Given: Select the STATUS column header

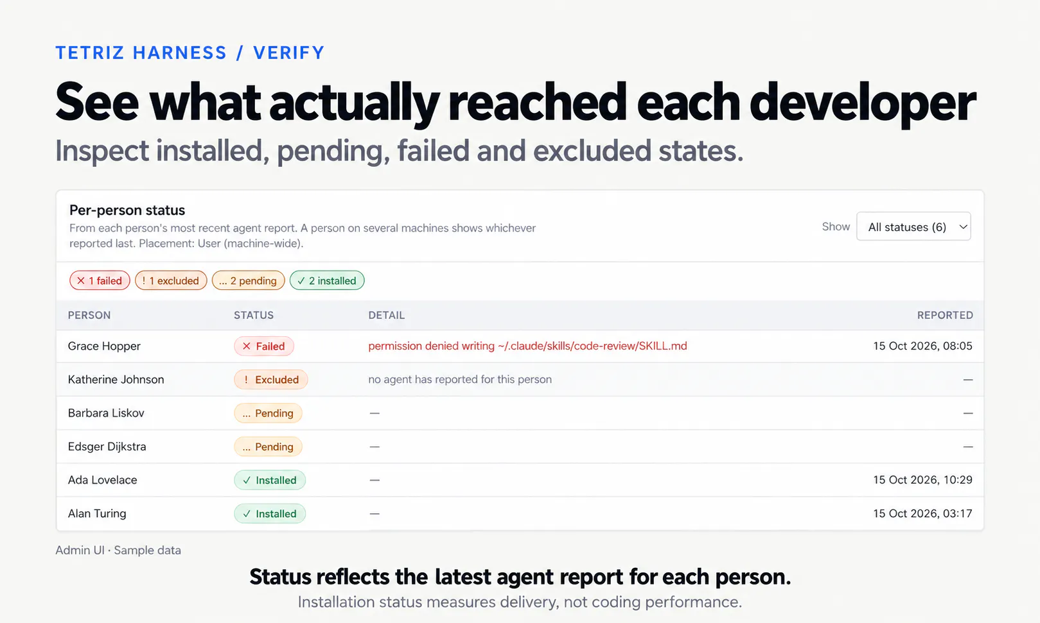Looking at the screenshot, I should point(254,315).
